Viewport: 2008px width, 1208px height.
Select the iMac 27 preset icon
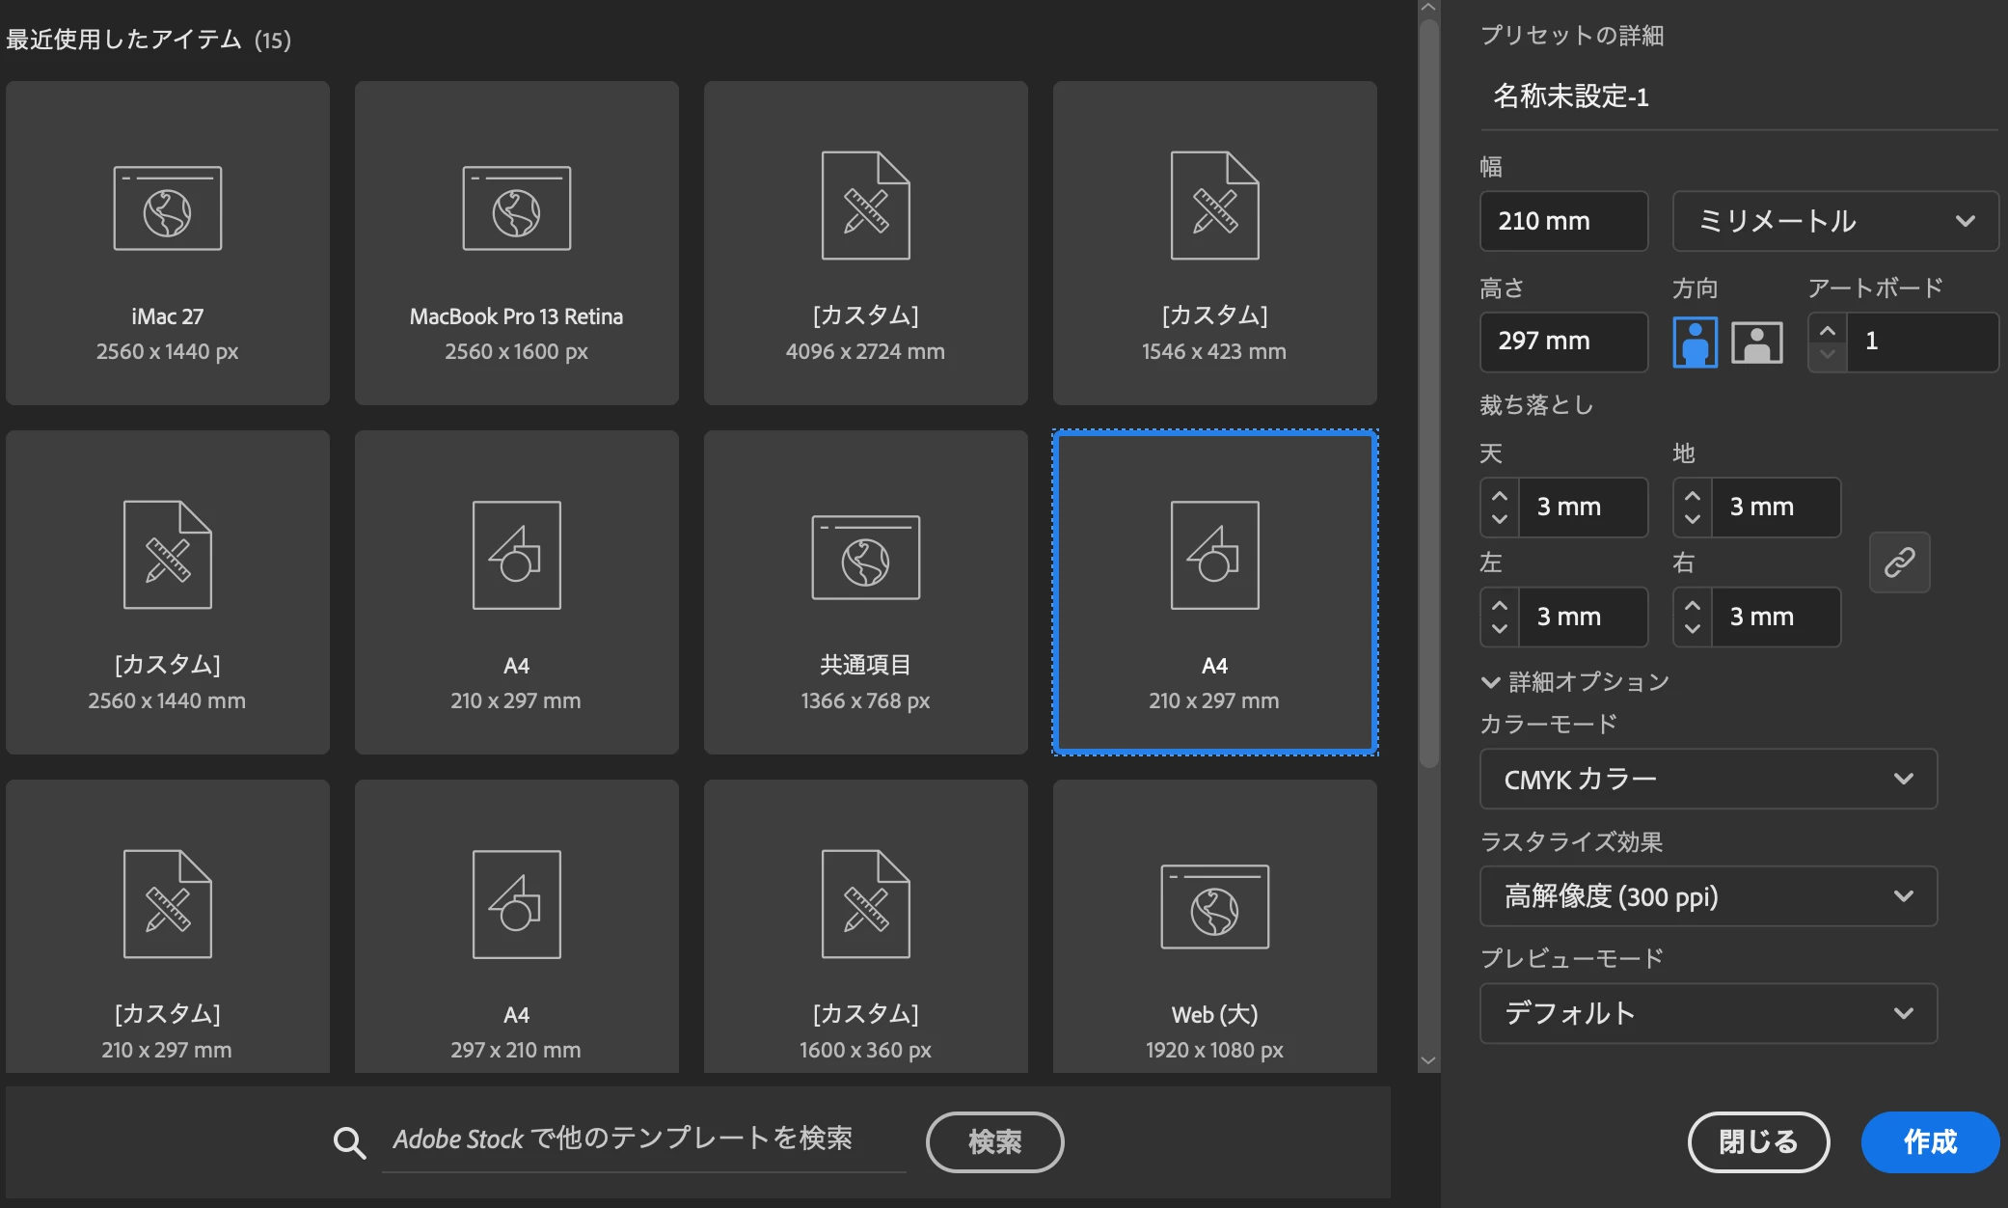point(168,208)
